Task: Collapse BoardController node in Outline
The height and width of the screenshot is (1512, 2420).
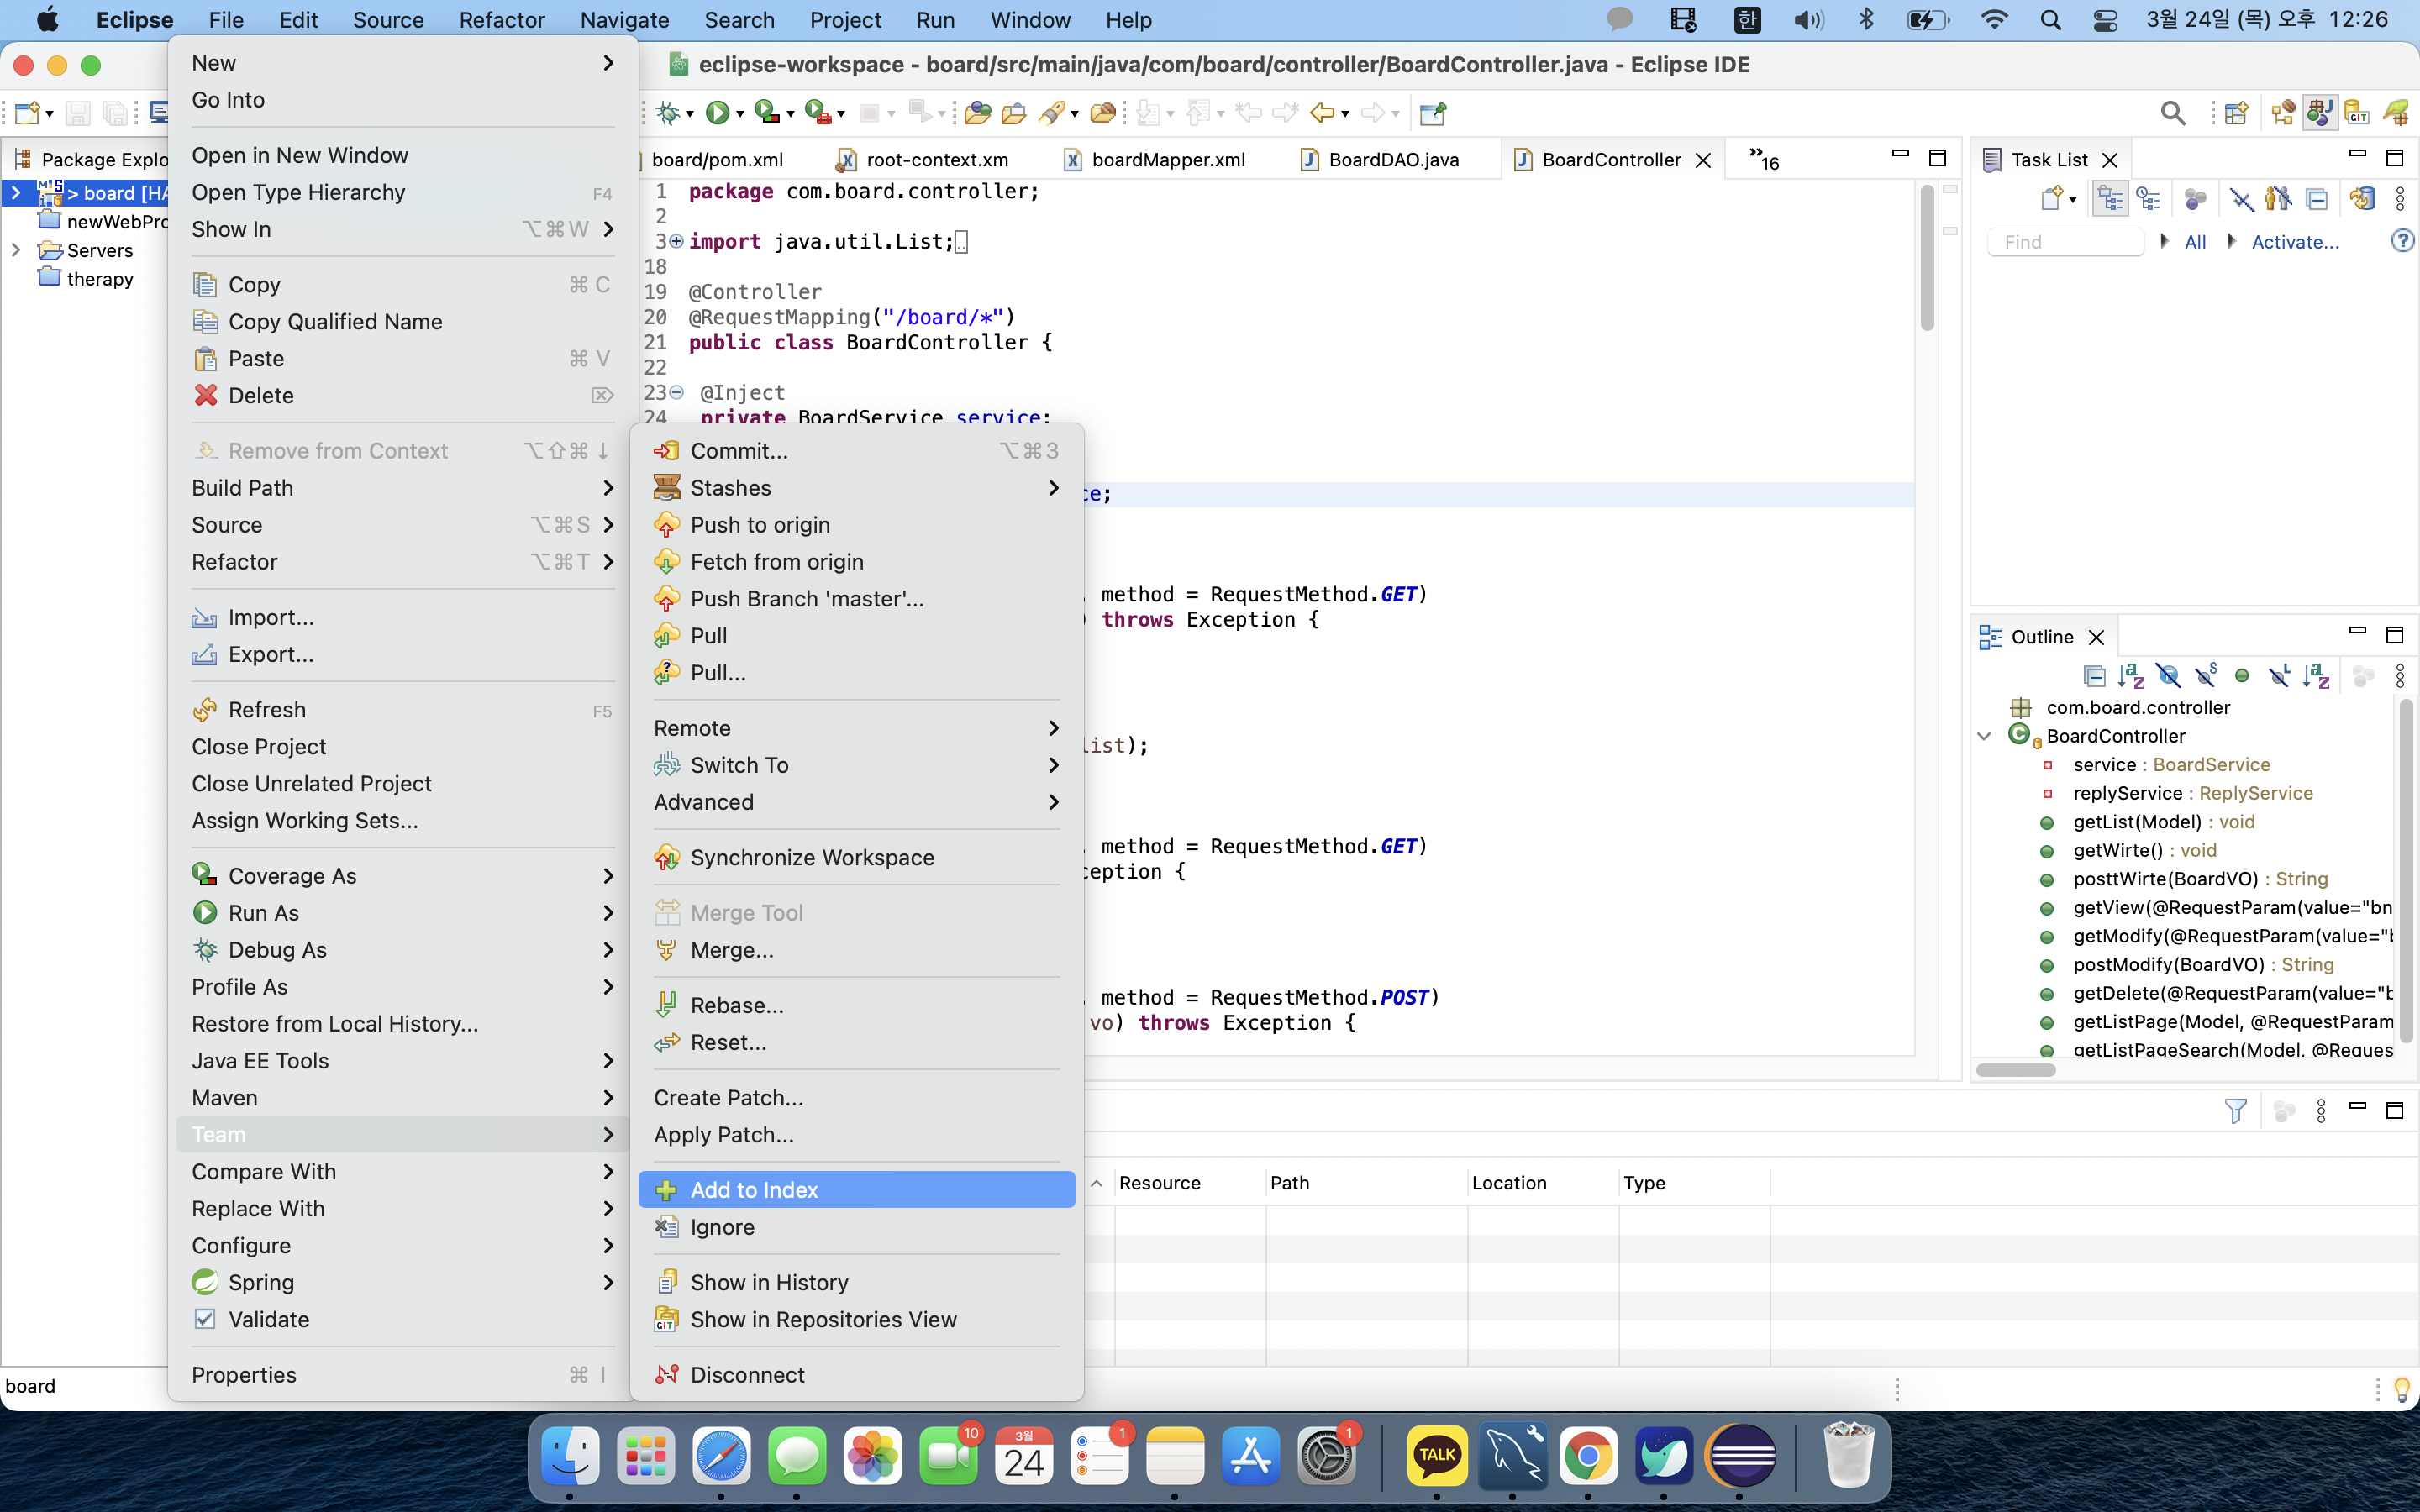Action: [x=1985, y=736]
